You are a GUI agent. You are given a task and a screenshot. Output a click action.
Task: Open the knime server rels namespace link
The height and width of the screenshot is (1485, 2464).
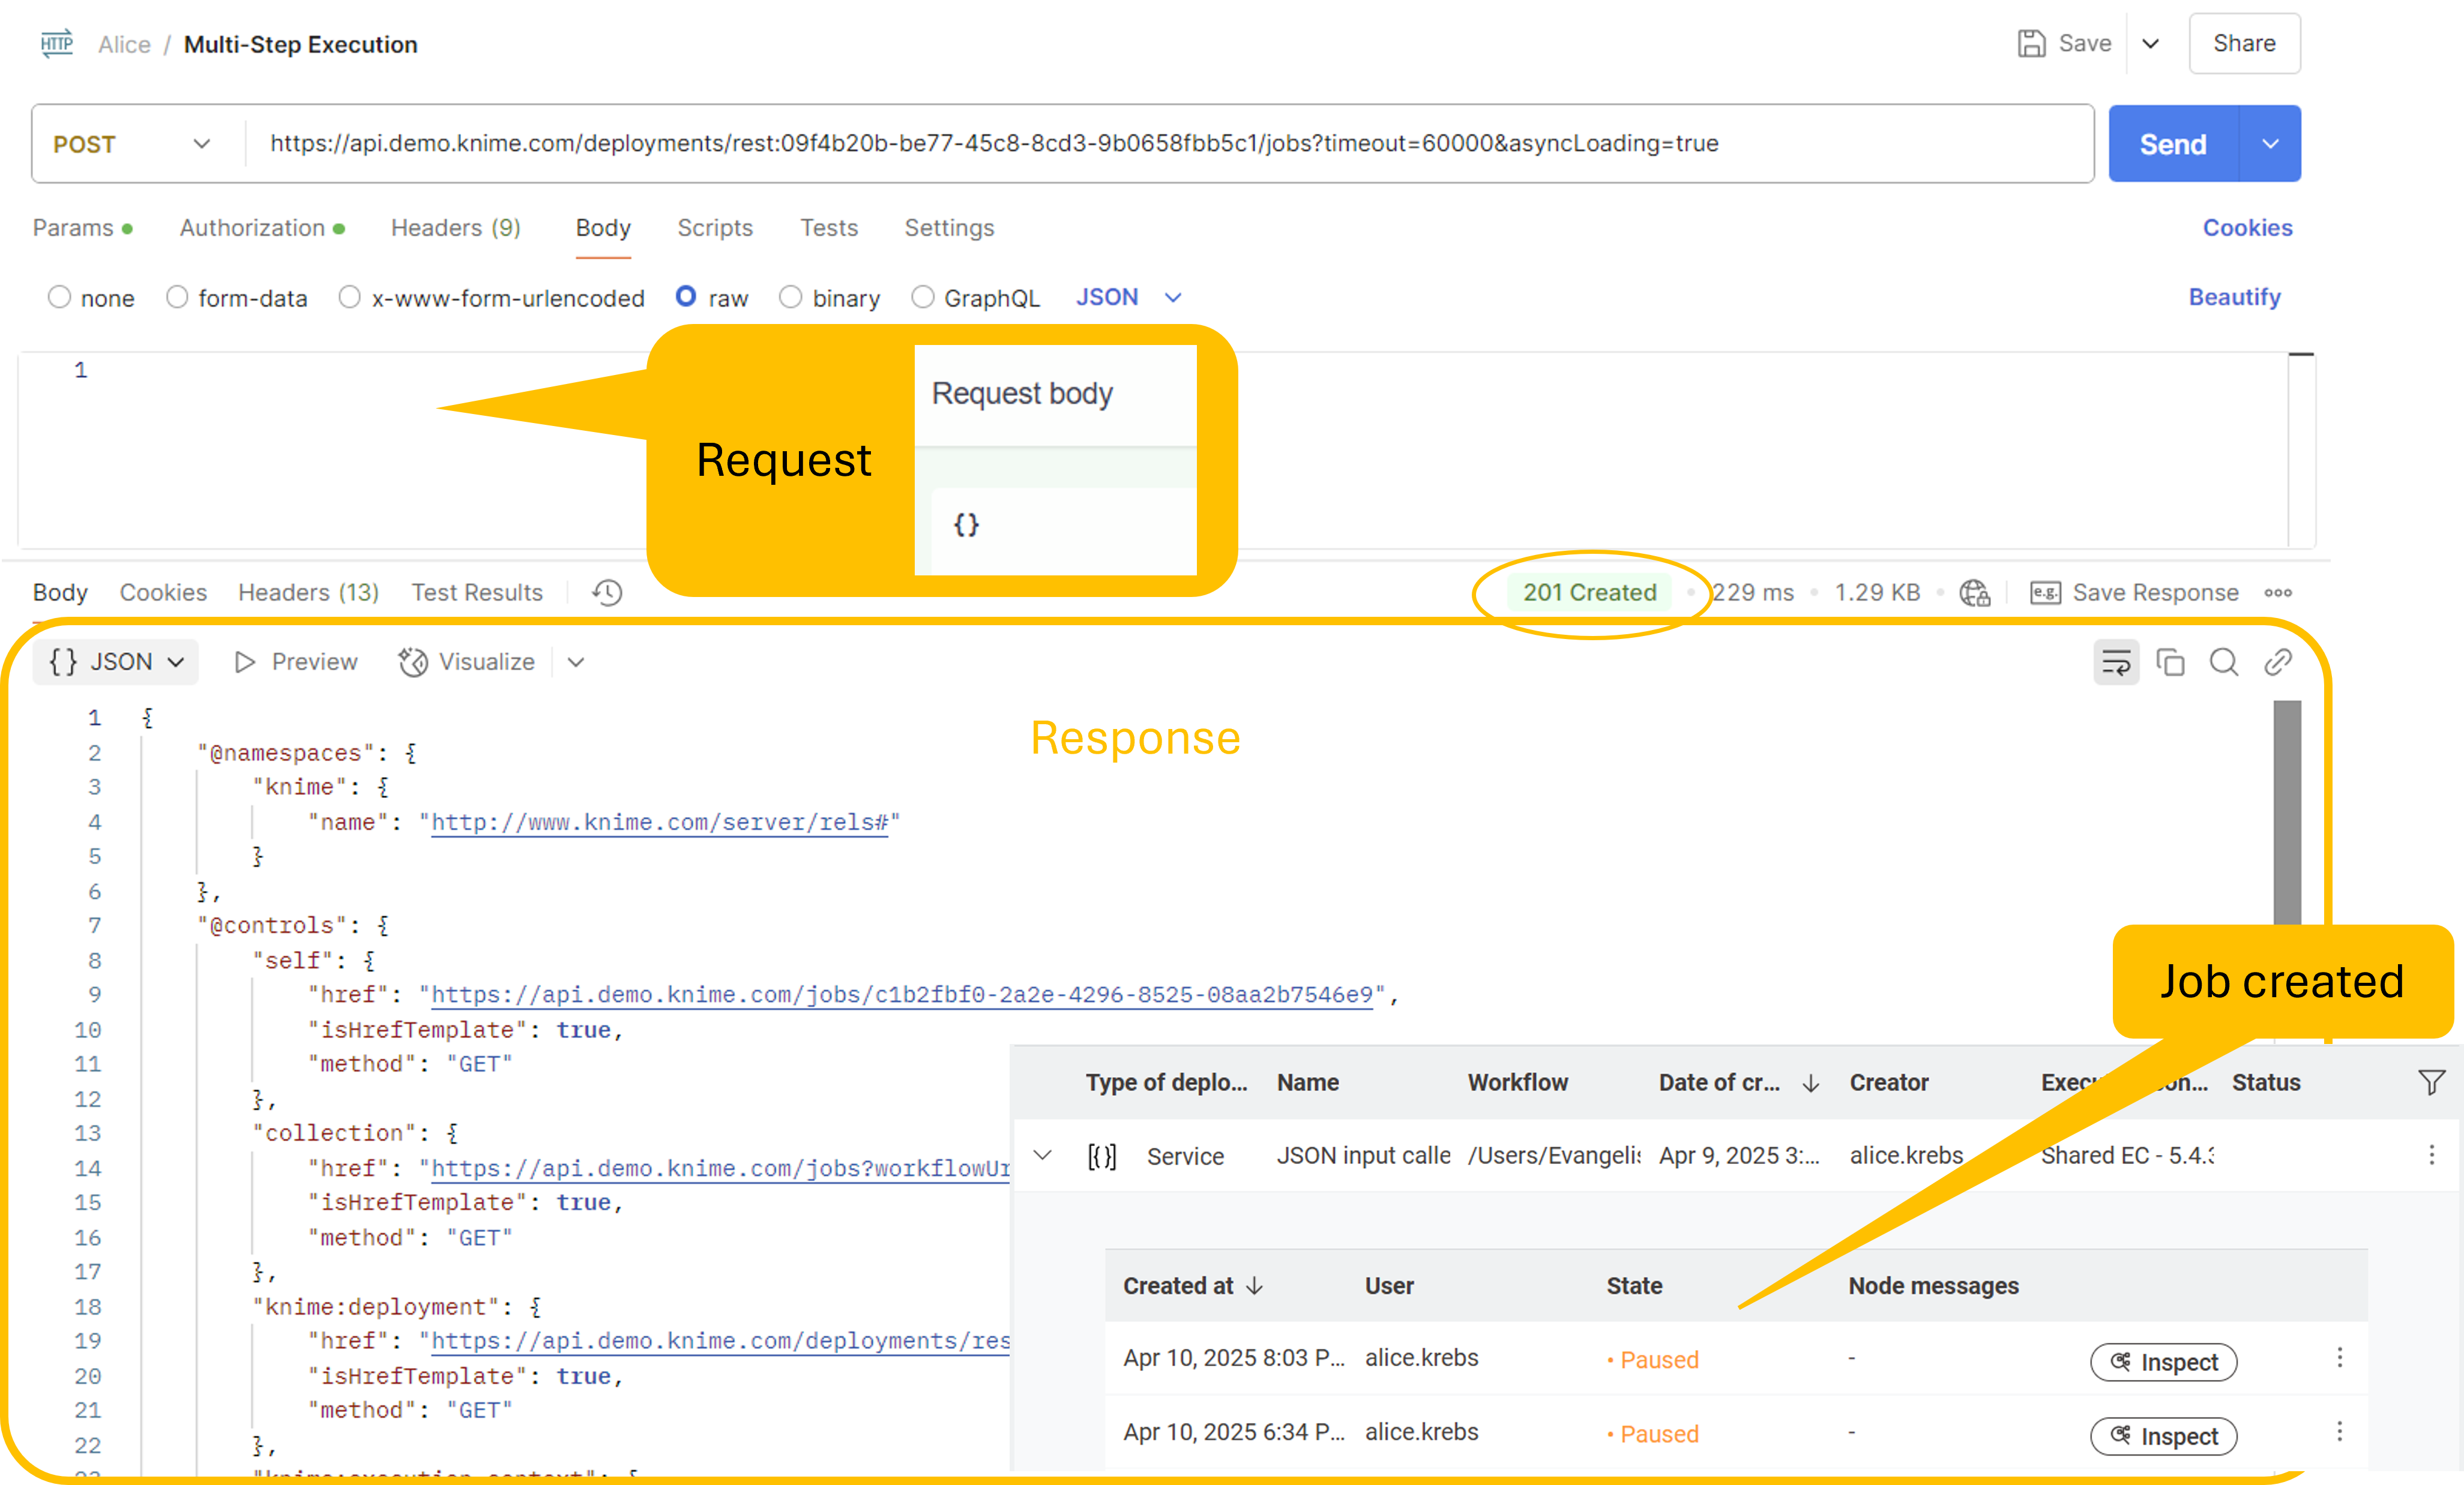pyautogui.click(x=659, y=821)
